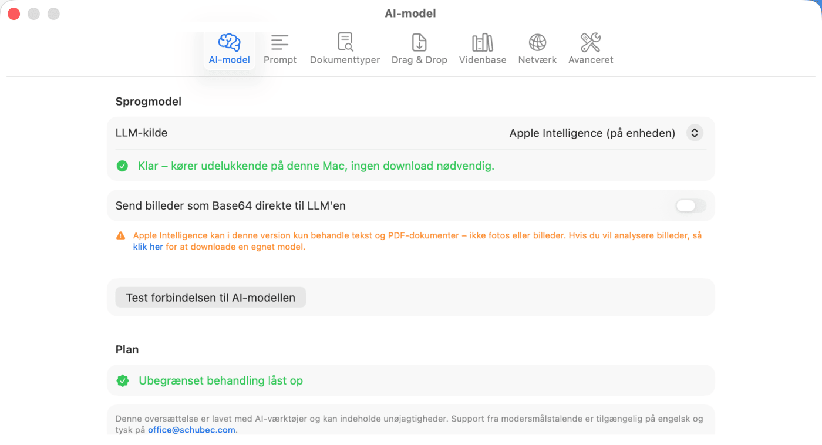822x445 pixels.
Task: Open the Vidensbase books icon
Action: [483, 42]
